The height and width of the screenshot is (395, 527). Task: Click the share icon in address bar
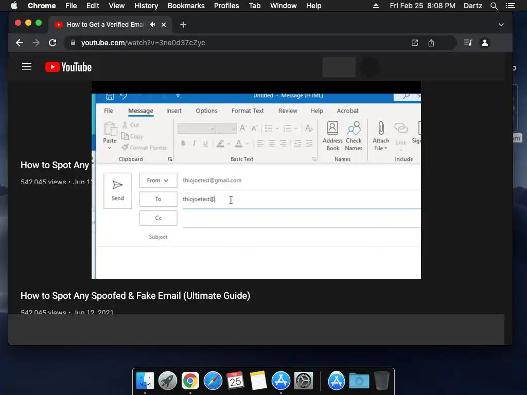(x=431, y=43)
